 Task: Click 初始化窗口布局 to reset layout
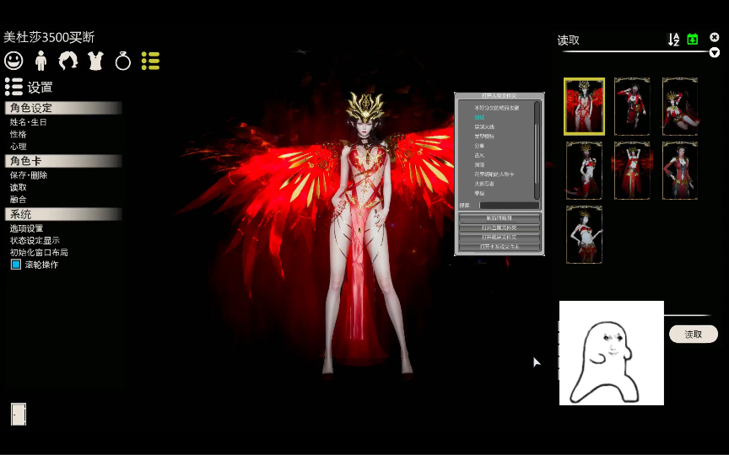pos(39,252)
